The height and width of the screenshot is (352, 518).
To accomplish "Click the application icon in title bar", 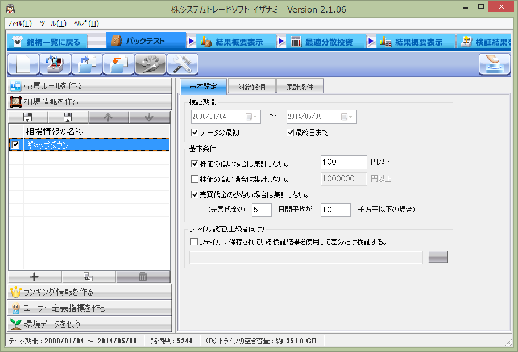I will pos(11,9).
